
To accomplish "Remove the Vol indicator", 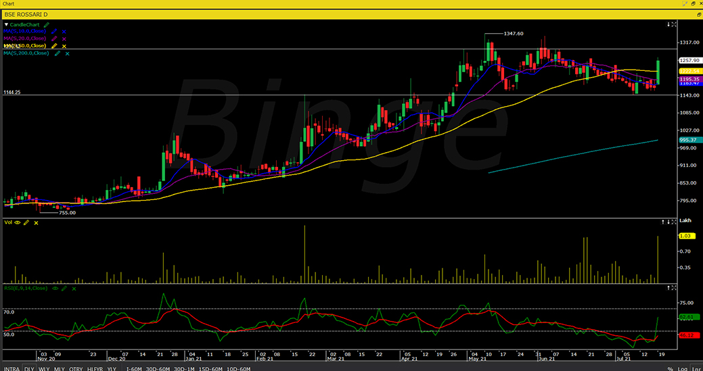I will click(37, 223).
